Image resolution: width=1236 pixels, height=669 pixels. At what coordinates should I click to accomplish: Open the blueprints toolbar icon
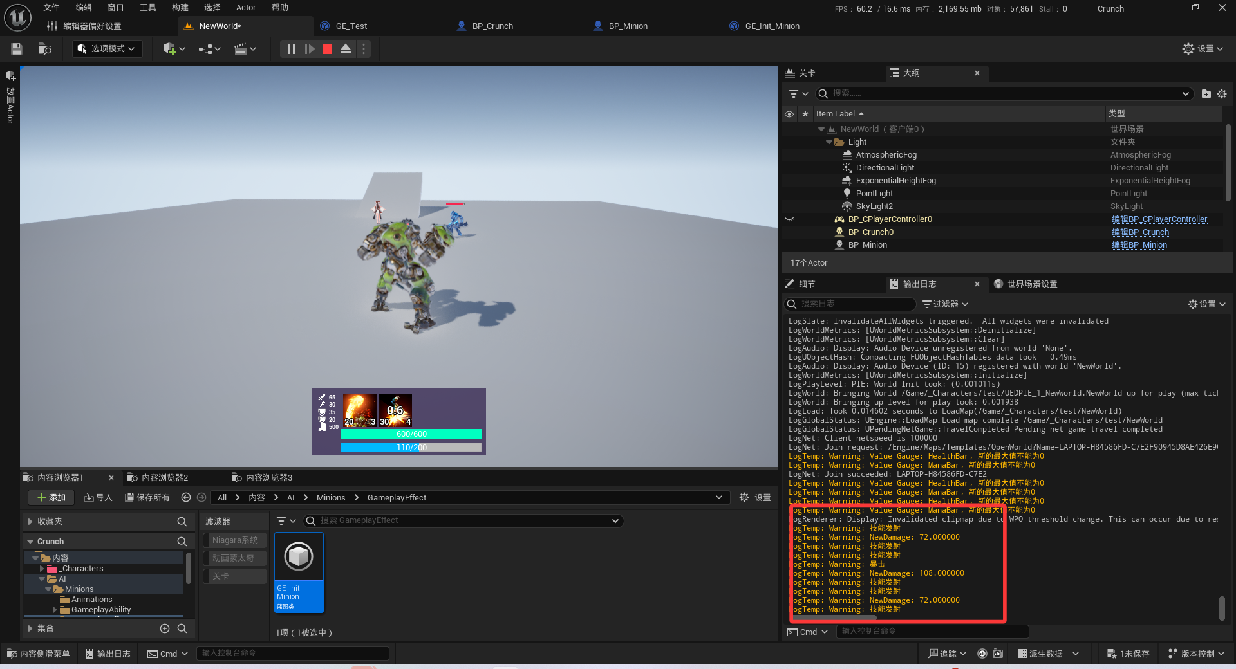[x=209, y=49]
